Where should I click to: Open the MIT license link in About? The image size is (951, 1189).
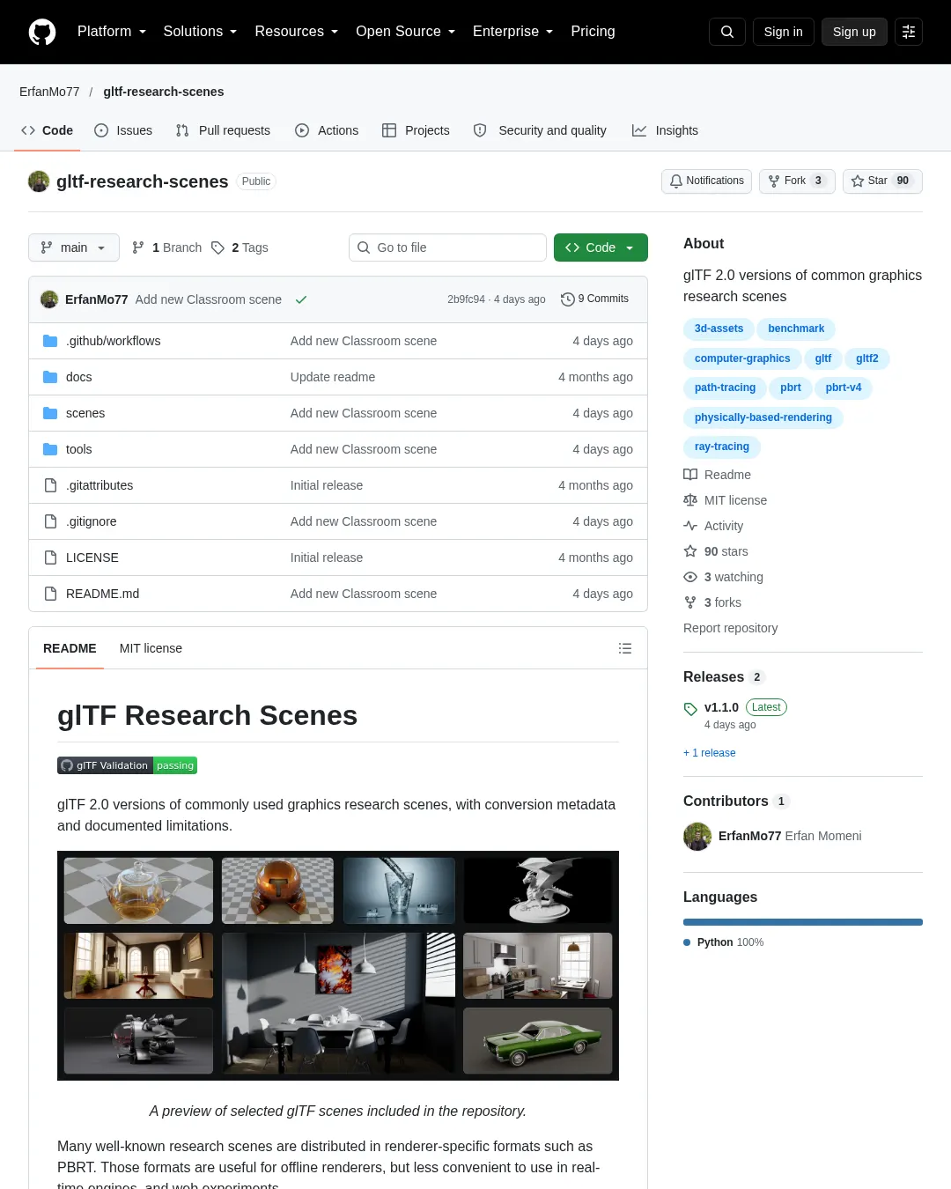click(x=726, y=500)
